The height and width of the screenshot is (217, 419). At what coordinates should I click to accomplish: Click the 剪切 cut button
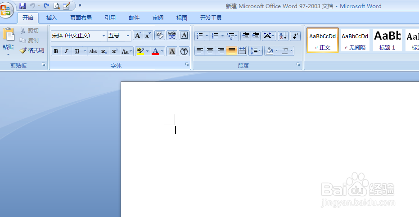click(30, 31)
